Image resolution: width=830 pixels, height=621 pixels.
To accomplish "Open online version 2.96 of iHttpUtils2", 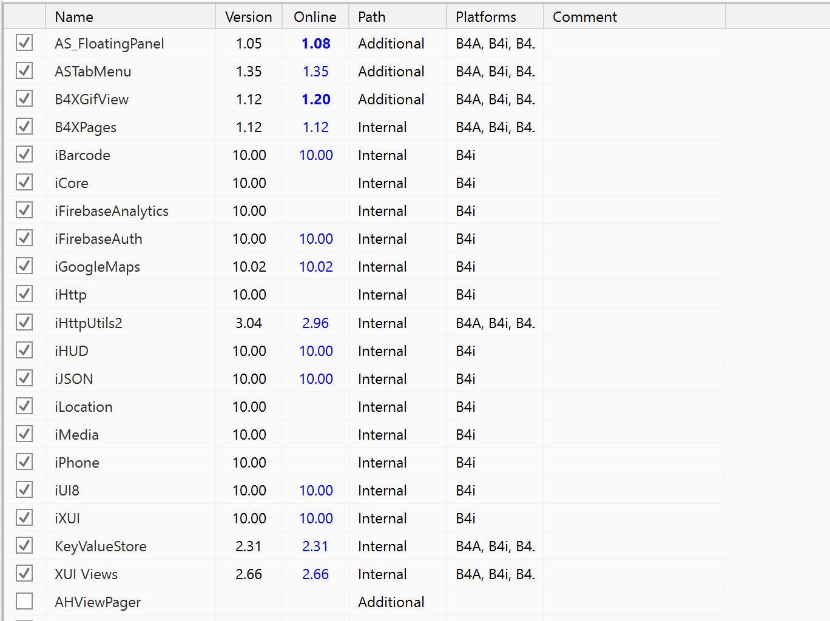I will click(315, 323).
